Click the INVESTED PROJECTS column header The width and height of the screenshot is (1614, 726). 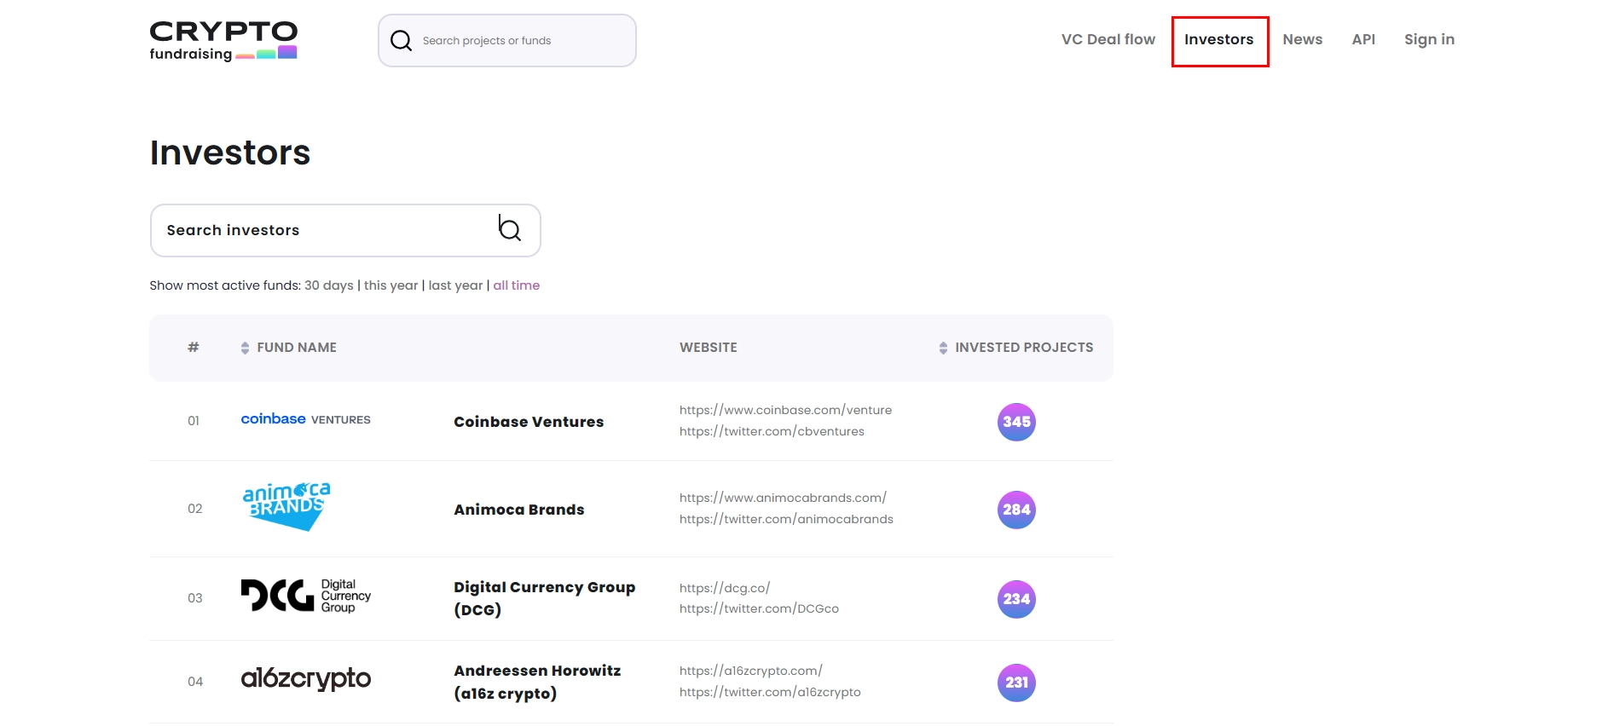[x=1024, y=348]
